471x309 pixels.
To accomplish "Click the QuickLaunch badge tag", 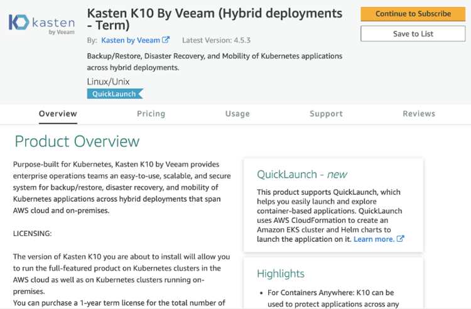I will click(x=115, y=94).
